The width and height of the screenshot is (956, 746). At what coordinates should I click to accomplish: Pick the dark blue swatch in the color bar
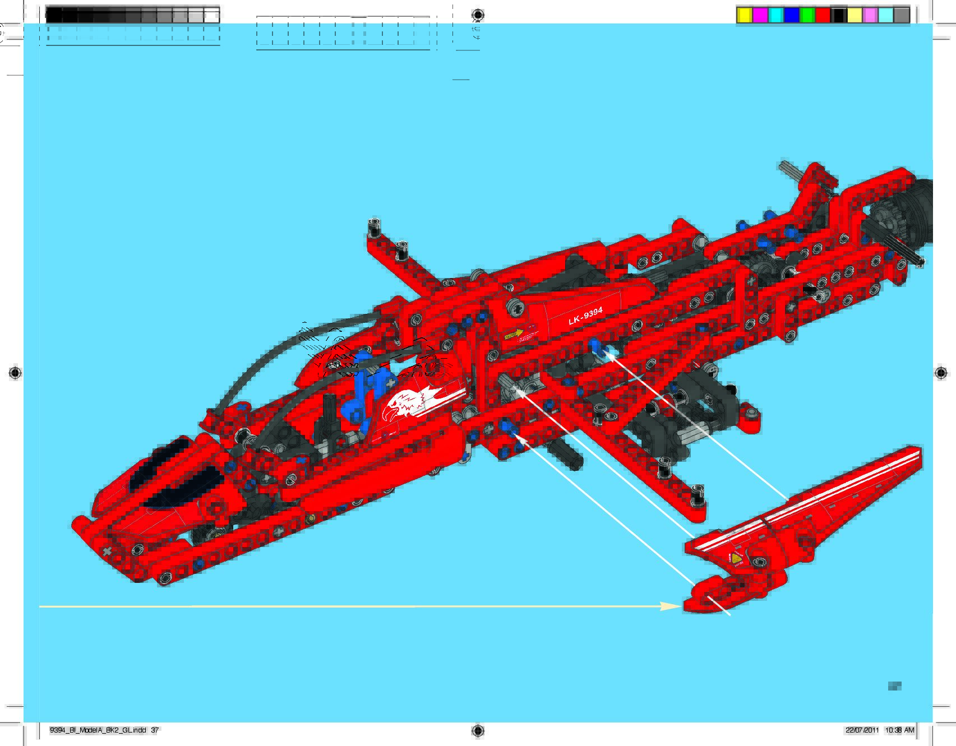tap(791, 15)
